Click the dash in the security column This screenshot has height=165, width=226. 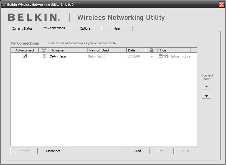coord(152,56)
